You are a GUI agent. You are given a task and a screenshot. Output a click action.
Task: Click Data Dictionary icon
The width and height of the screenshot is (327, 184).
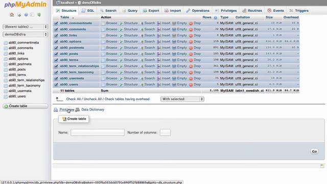click(x=77, y=110)
